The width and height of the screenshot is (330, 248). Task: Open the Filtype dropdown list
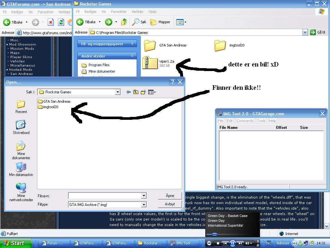pos(144,204)
